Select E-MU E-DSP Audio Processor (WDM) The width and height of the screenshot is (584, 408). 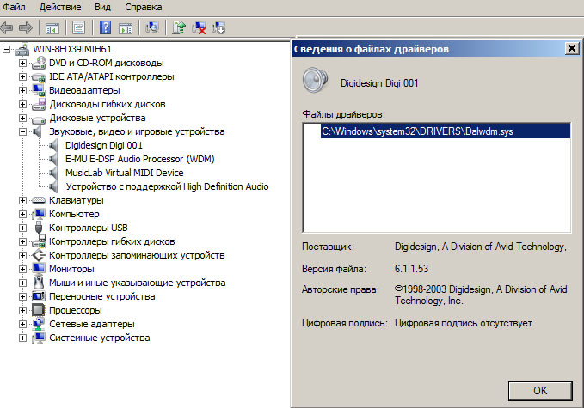[x=140, y=159]
